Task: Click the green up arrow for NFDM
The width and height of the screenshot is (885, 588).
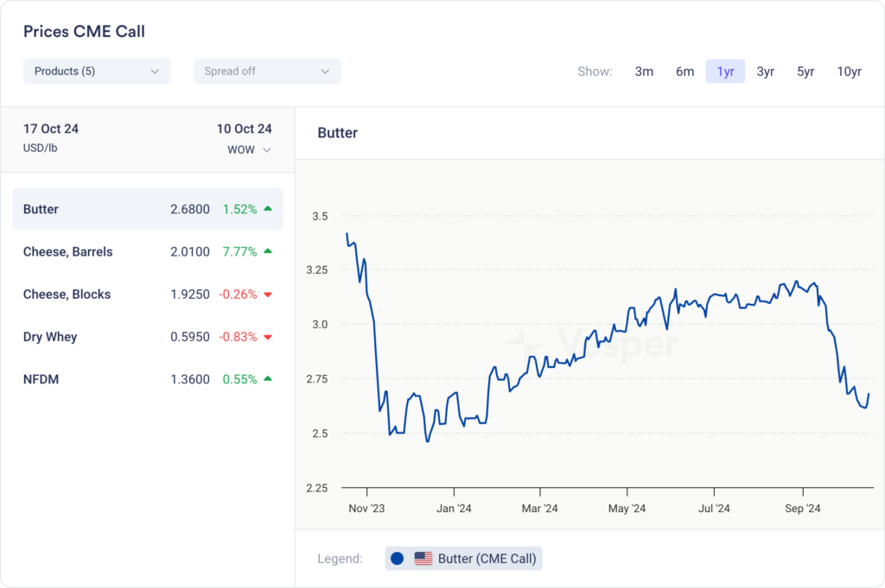Action: pos(268,379)
